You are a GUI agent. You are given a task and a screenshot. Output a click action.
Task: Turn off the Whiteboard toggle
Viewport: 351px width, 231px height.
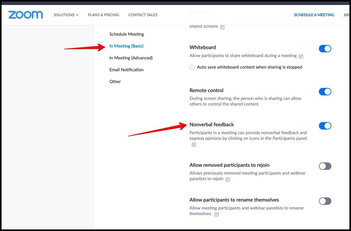(x=325, y=49)
